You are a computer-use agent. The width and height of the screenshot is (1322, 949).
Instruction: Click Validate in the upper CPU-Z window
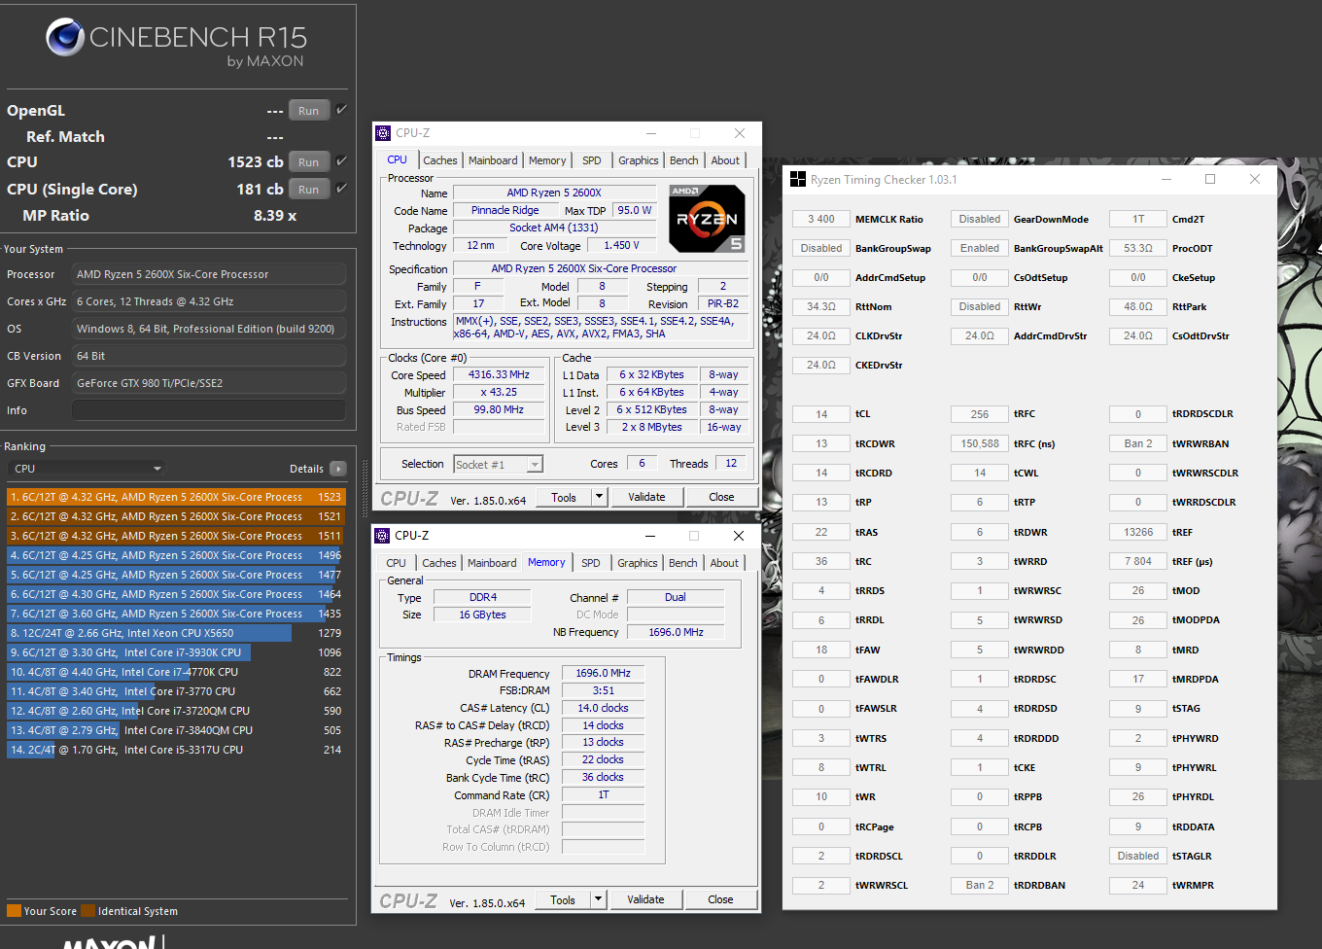646,497
